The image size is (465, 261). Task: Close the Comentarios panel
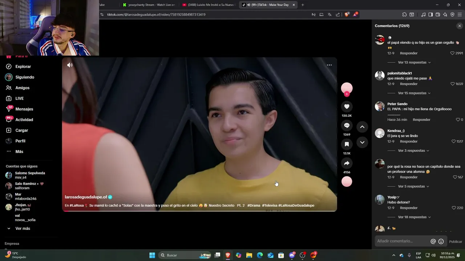tap(460, 26)
